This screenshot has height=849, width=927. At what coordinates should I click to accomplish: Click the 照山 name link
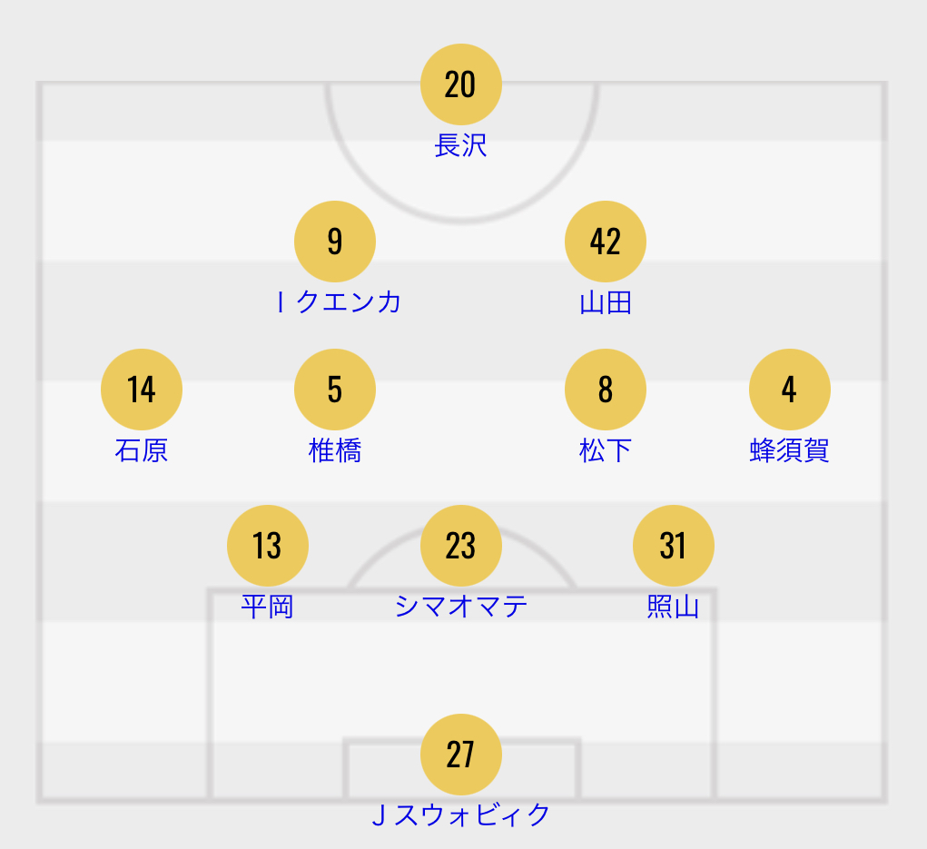click(x=673, y=607)
